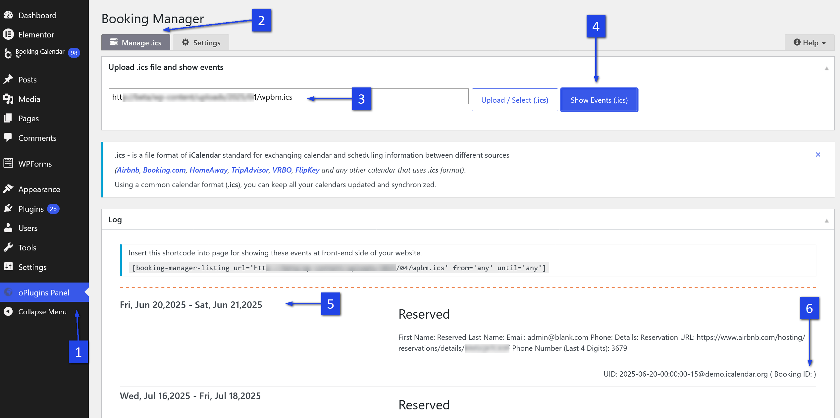The image size is (840, 418).
Task: Click the booking-manager-listing shortcode text
Action: pos(339,268)
